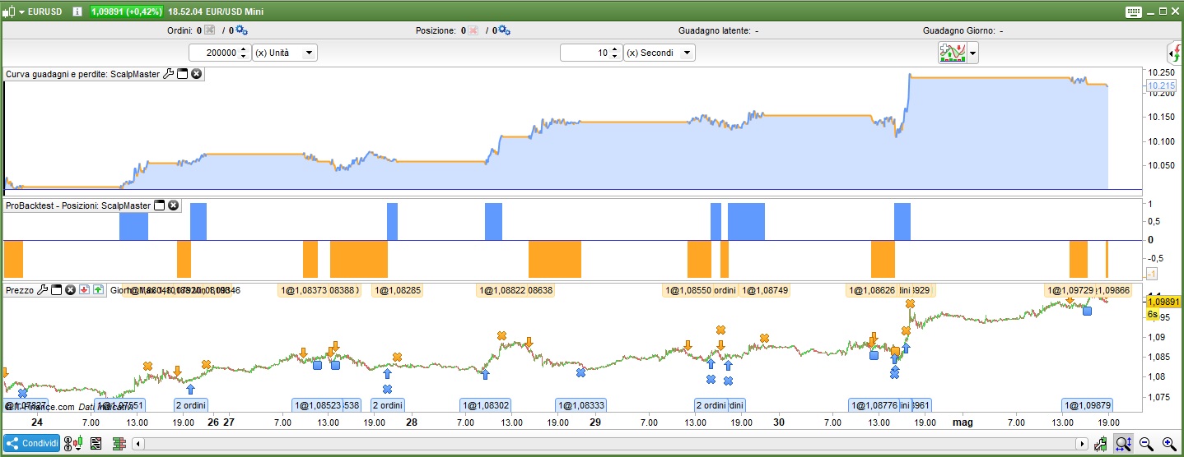Click the 1@1,08749 order label

[x=765, y=290]
